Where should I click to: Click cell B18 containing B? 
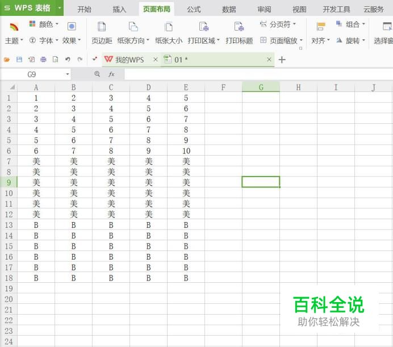[73, 278]
